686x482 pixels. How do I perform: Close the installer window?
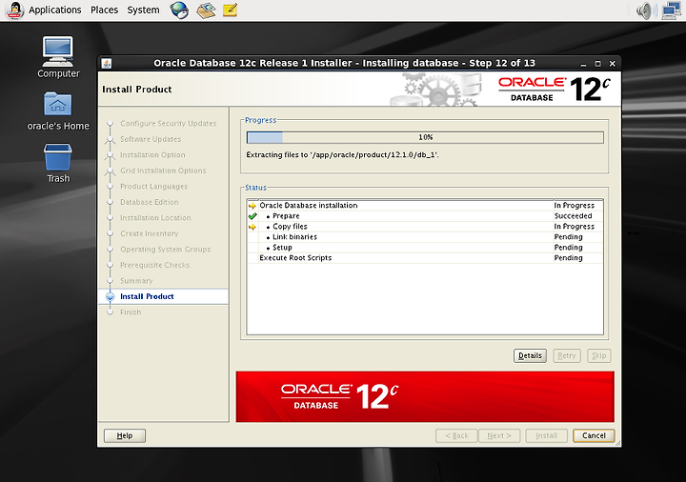(612, 64)
